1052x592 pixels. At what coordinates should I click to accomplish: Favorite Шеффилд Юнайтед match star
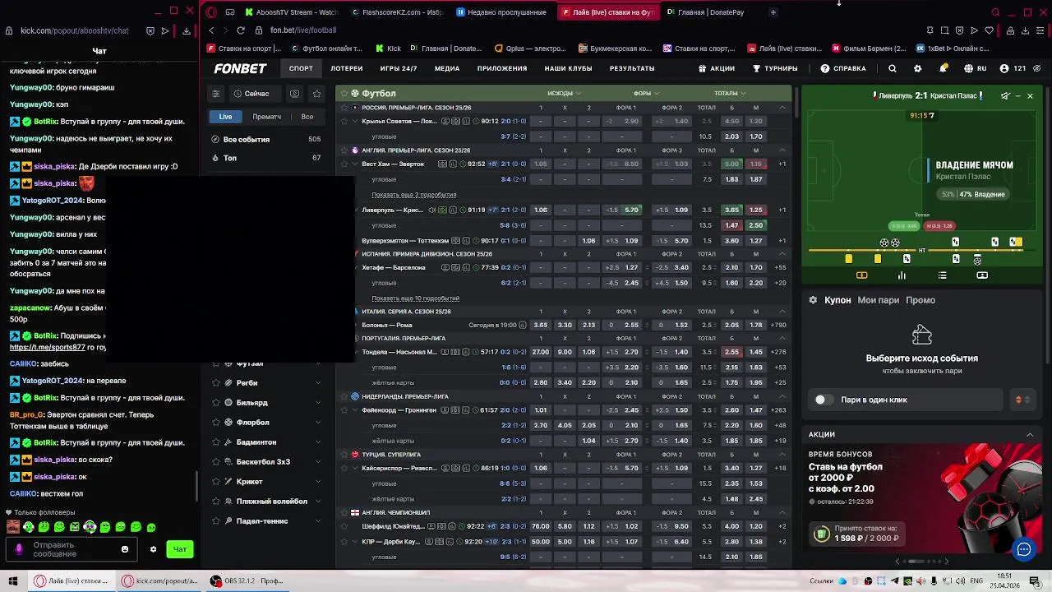tap(344, 526)
